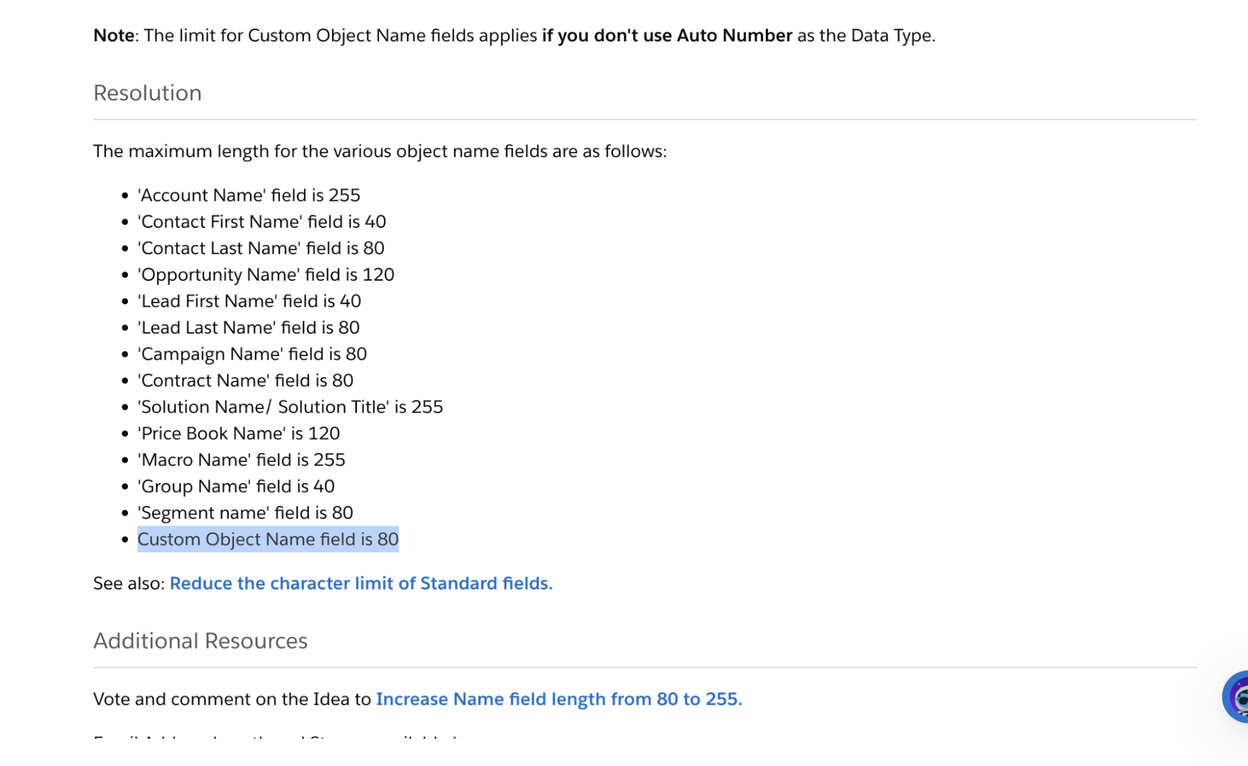Image resolution: width=1248 pixels, height=766 pixels.
Task: Click the 'Account Name' field is 255 item
Action: coord(248,195)
